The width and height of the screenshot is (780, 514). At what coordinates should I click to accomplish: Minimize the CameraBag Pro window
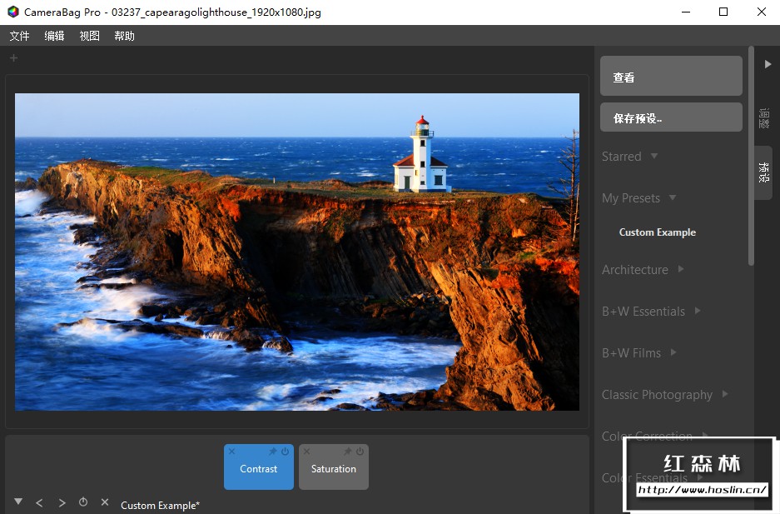686,12
